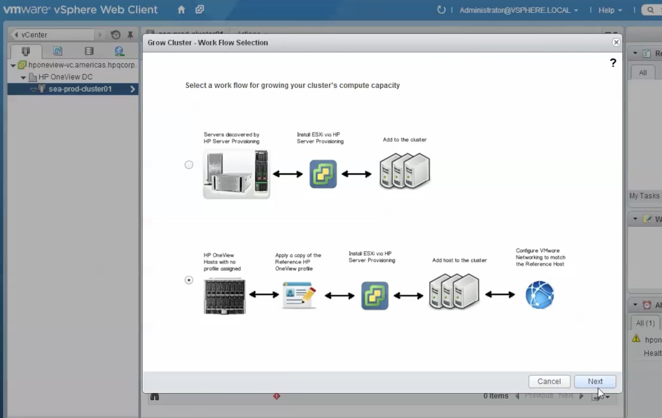Click the Home icon in the toolbar

[x=182, y=9]
